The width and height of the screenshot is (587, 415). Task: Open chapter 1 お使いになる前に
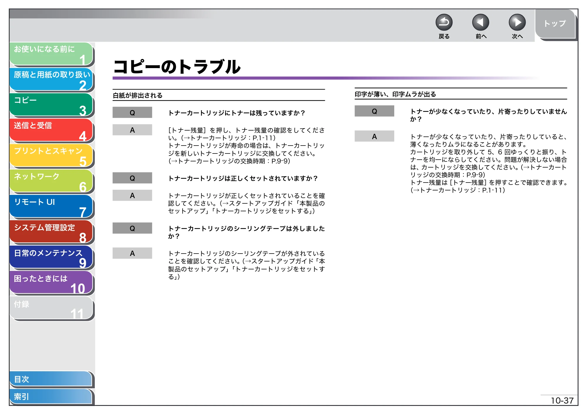[x=51, y=54]
